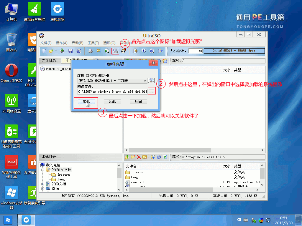Click the virtual drive app on taskbar
The width and height of the screenshot is (302, 226).
click(x=26, y=220)
